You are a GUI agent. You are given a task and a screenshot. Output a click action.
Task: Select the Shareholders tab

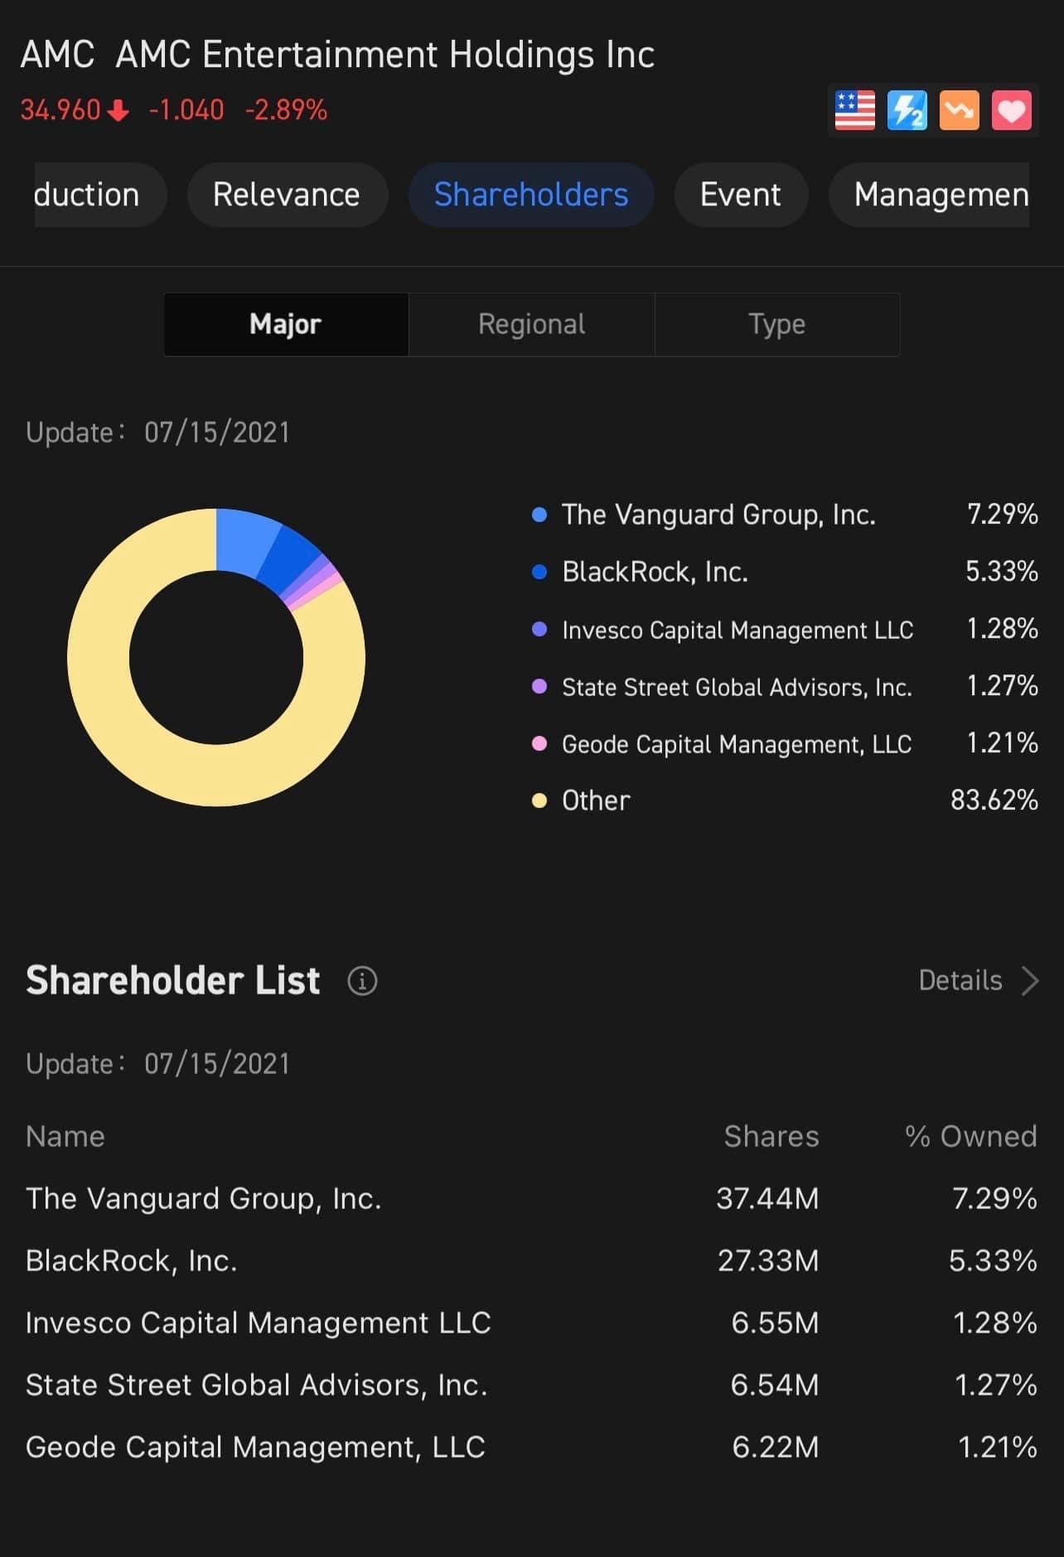coord(531,195)
